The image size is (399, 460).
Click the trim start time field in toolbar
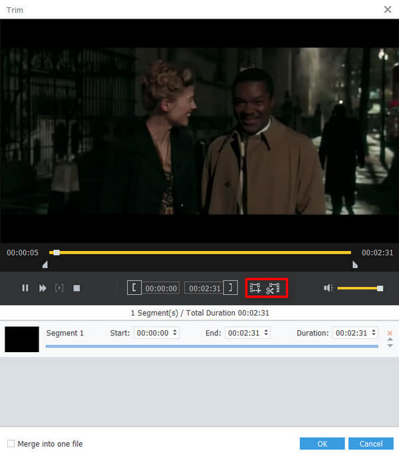point(162,288)
